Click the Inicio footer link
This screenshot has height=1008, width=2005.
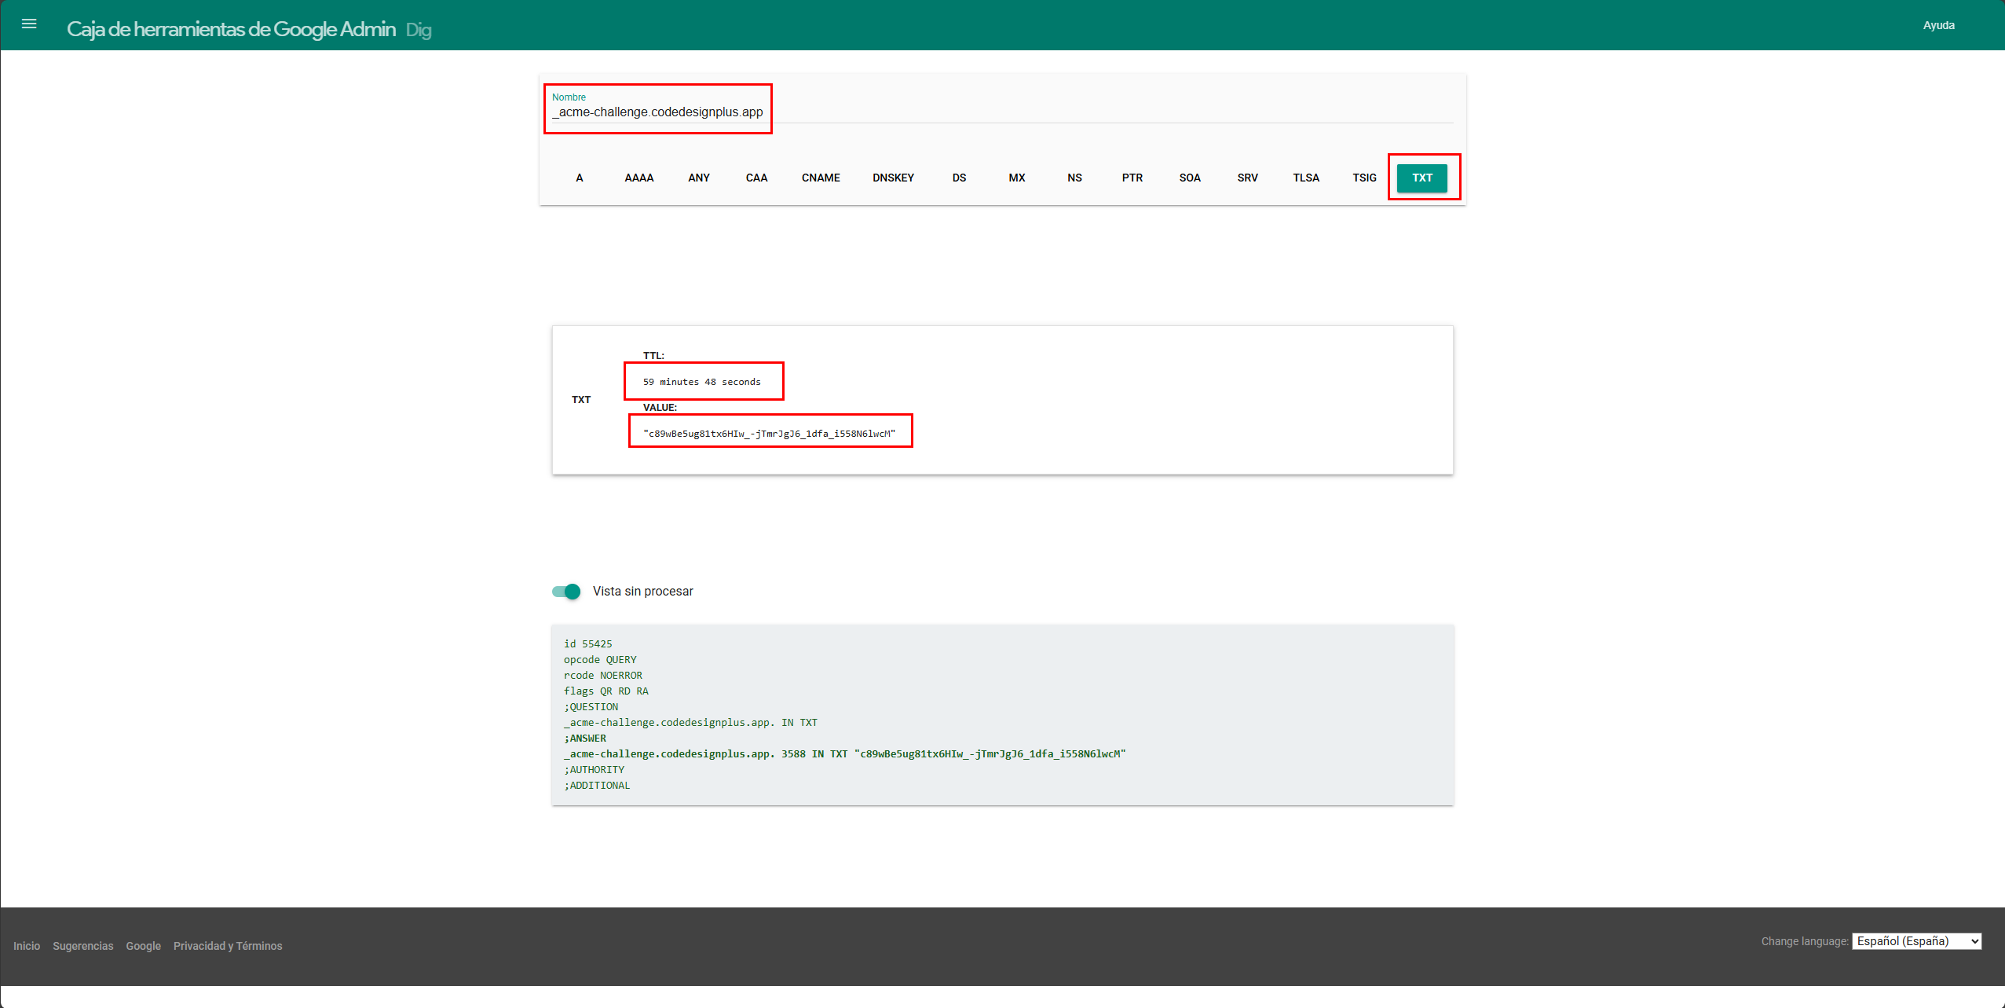pos(27,946)
